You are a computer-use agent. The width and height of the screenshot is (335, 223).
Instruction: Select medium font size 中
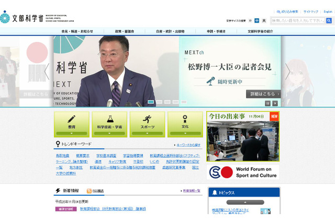257,20
